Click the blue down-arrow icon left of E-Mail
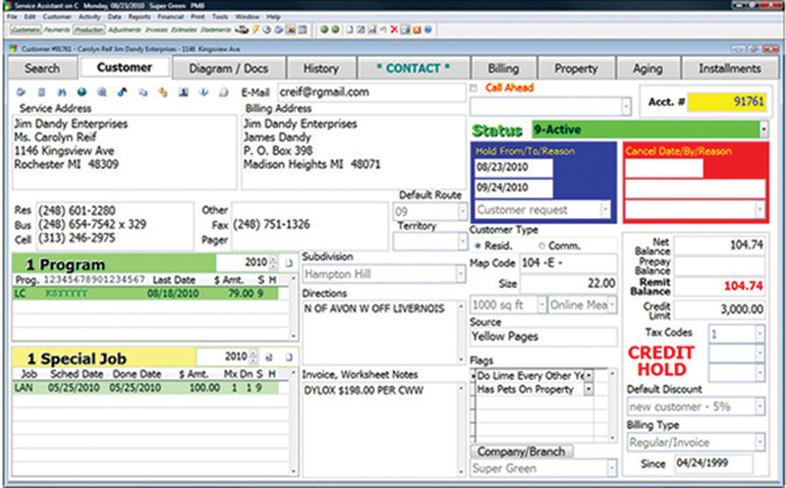 [x=203, y=92]
